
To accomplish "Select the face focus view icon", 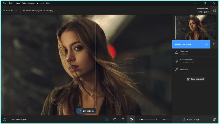I will pos(106,119).
